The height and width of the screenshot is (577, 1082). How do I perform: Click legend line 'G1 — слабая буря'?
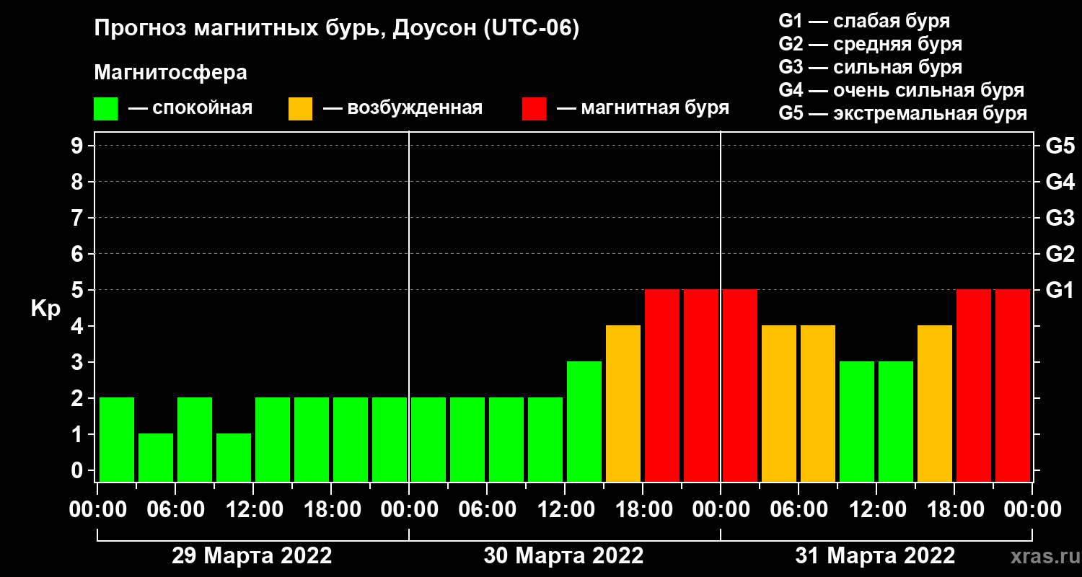864,21
